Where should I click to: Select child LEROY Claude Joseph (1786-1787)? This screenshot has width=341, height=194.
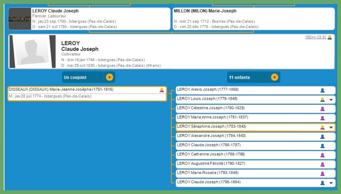click(x=208, y=145)
